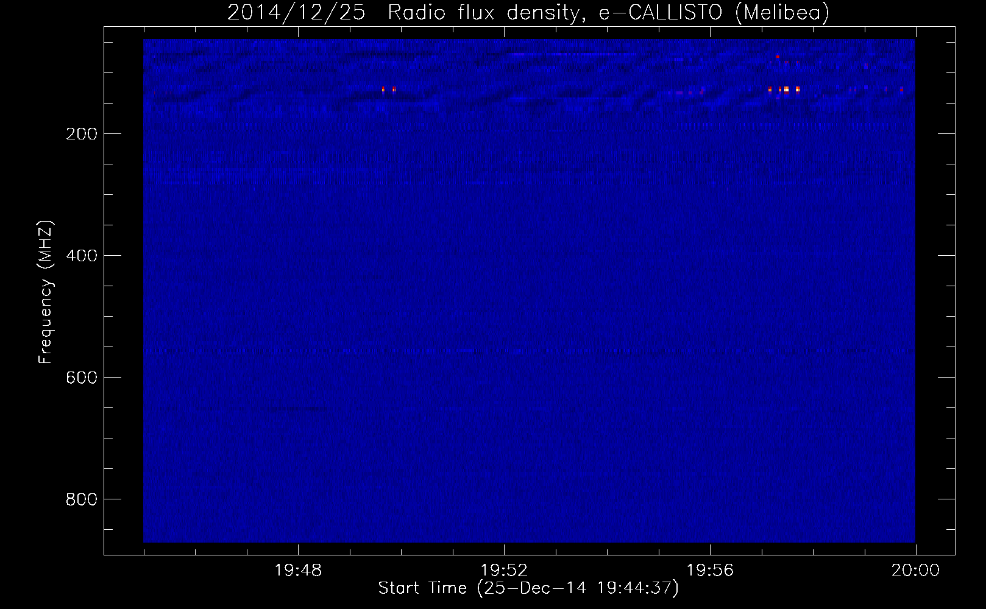The image size is (986, 609).
Task: Click the 'Start Time (25-Dec-14 19:44:37)' label
Action: 528,588
